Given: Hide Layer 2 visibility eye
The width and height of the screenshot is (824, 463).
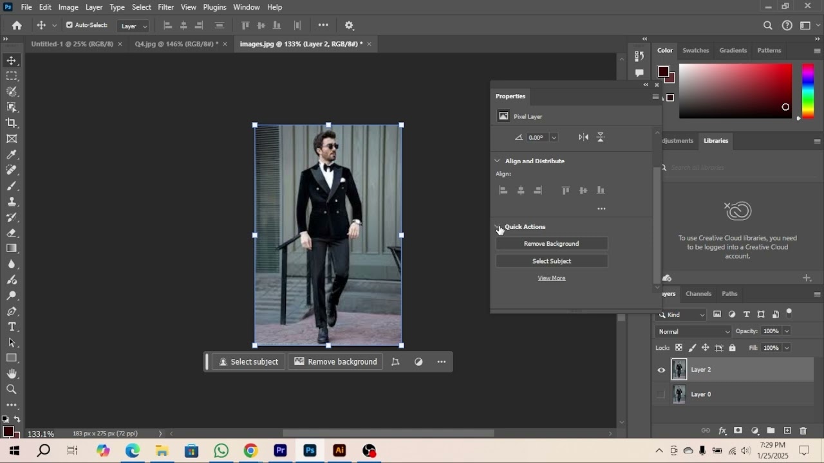Looking at the screenshot, I should tap(661, 370).
